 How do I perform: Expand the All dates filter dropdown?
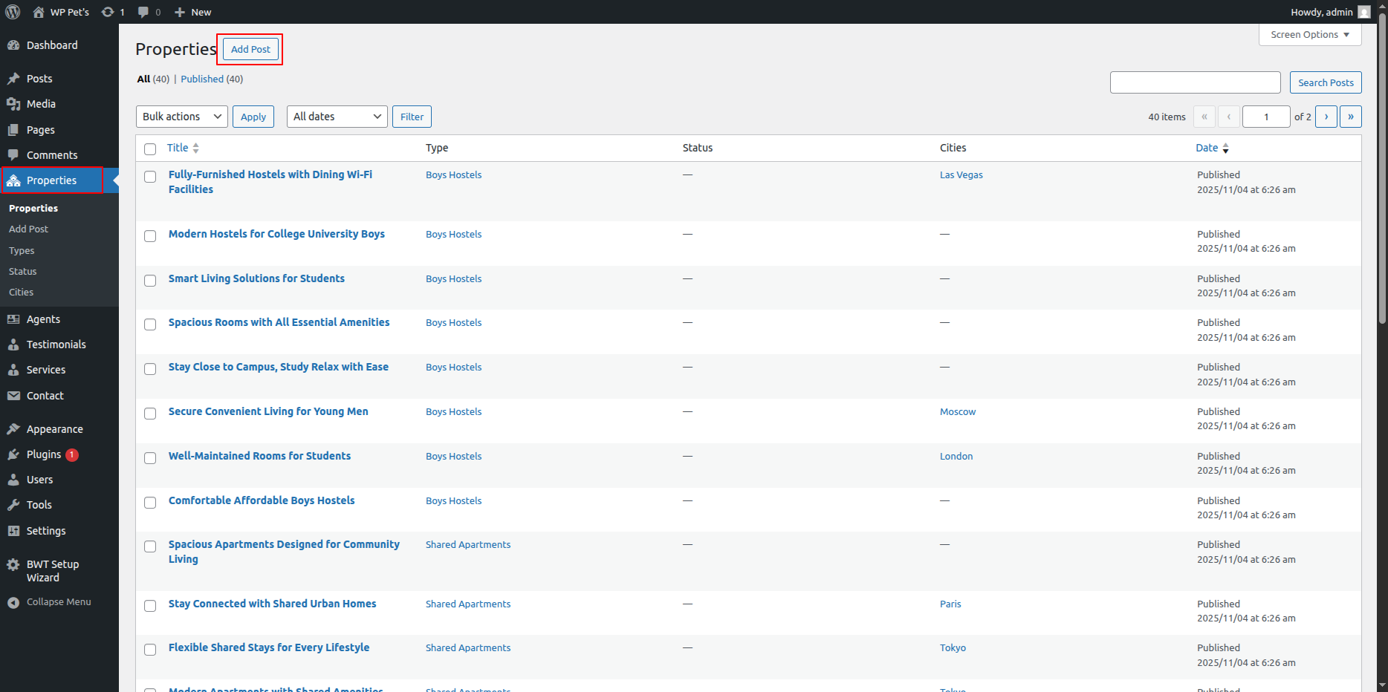pyautogui.click(x=337, y=117)
